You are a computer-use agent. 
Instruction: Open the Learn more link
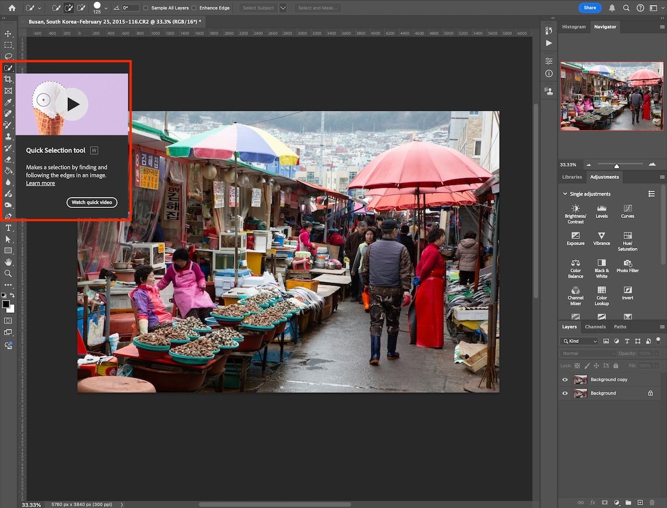pos(40,183)
